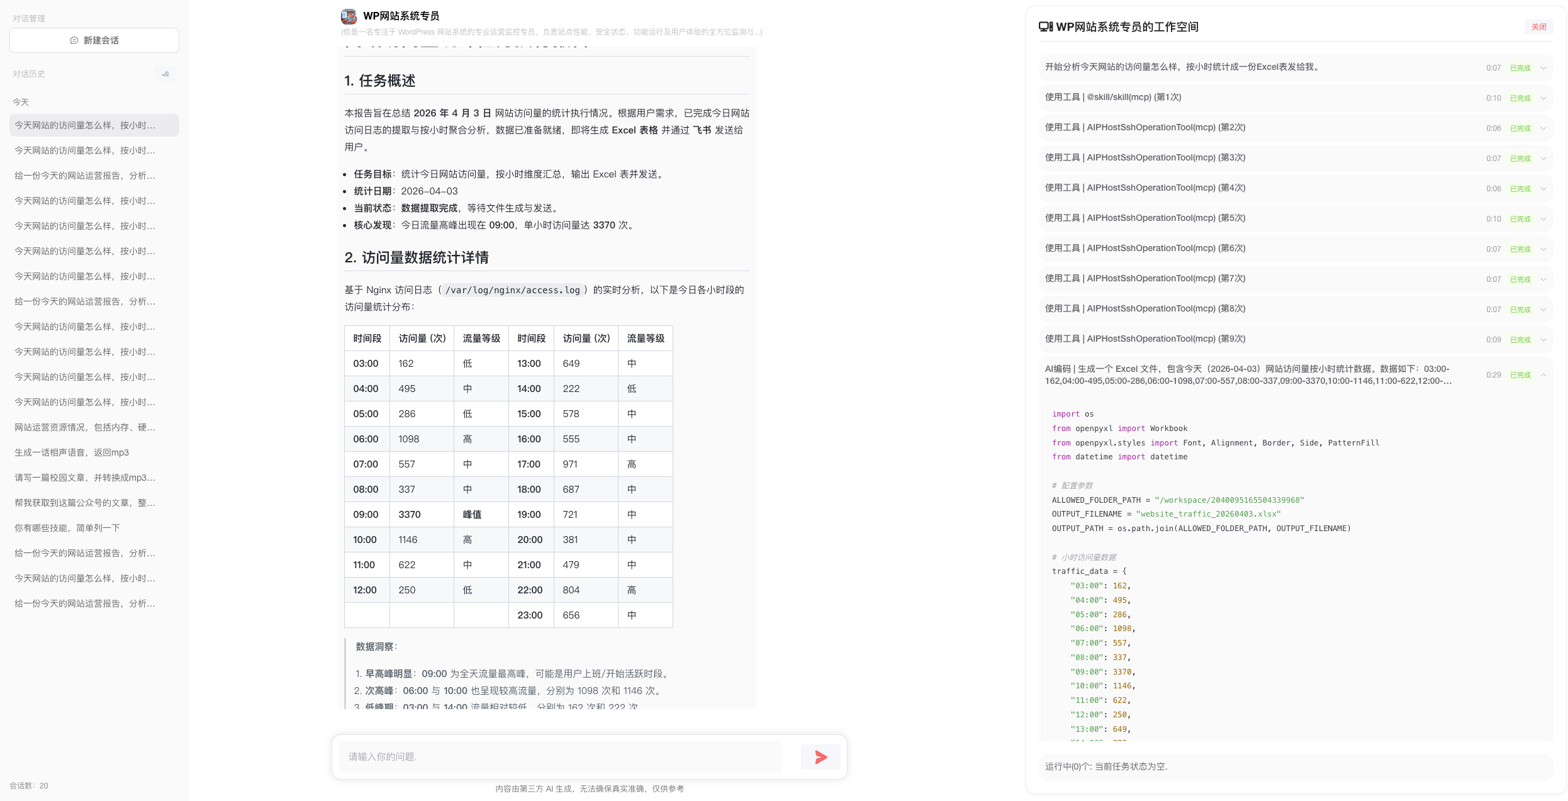Open the 生成一话相声语音 conversation
Image resolution: width=1568 pixels, height=801 pixels.
(x=72, y=452)
